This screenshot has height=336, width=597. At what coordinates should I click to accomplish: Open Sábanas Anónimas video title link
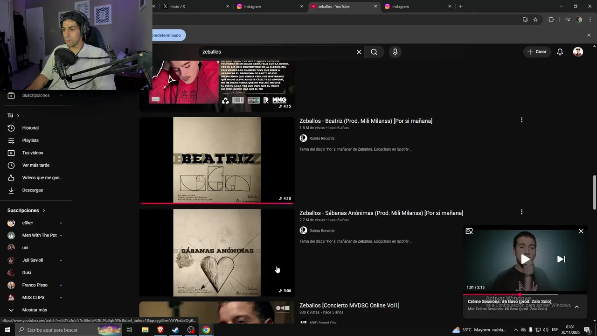381,213
